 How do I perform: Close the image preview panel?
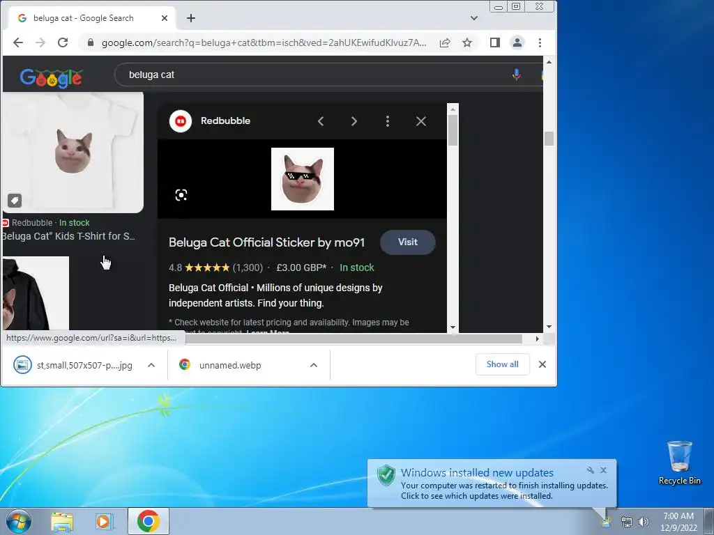(x=421, y=121)
